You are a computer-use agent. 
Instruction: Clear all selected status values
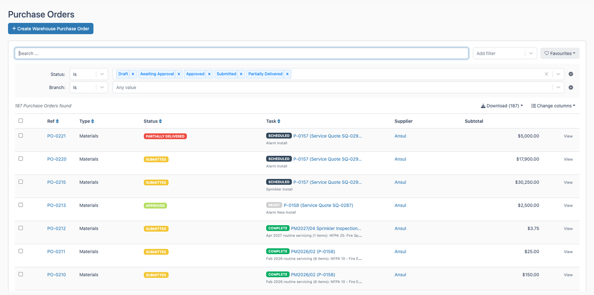click(x=546, y=74)
